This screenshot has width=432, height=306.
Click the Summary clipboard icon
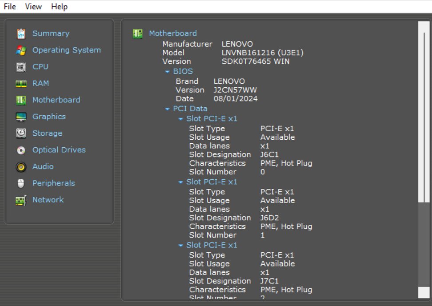click(21, 34)
